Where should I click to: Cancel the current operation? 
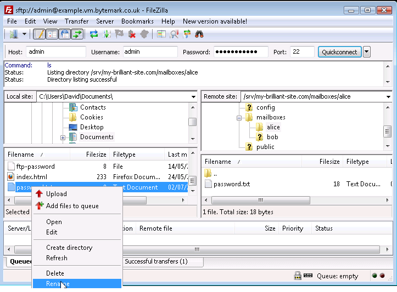[x=119, y=34]
